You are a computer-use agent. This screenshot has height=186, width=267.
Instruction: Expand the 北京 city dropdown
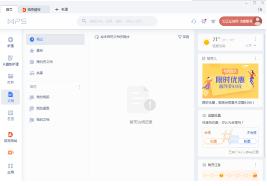point(251,46)
